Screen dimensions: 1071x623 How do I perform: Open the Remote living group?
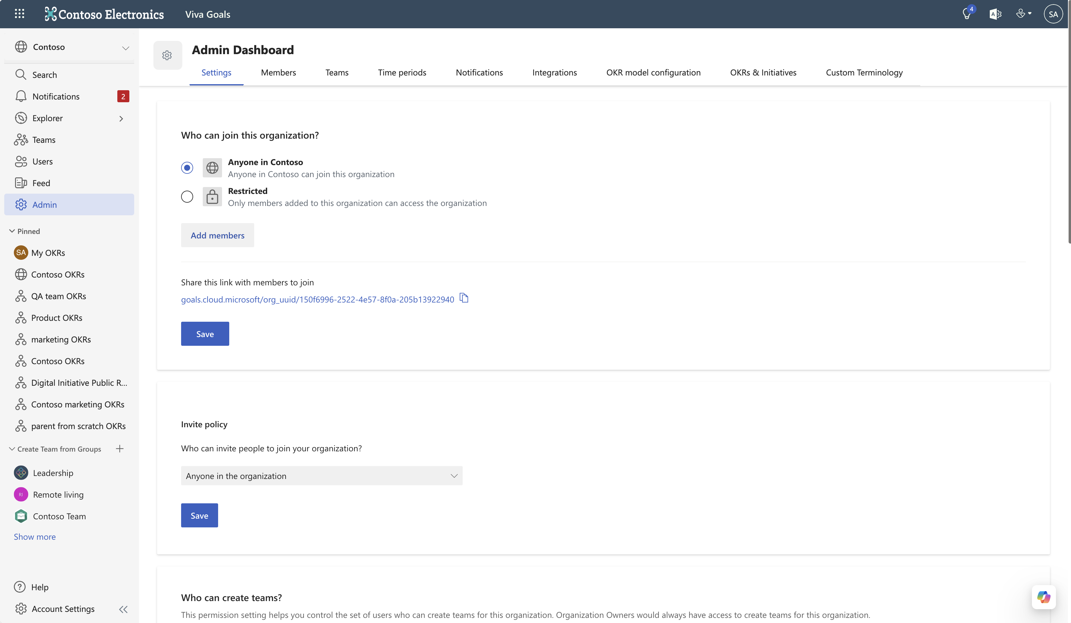[69, 494]
